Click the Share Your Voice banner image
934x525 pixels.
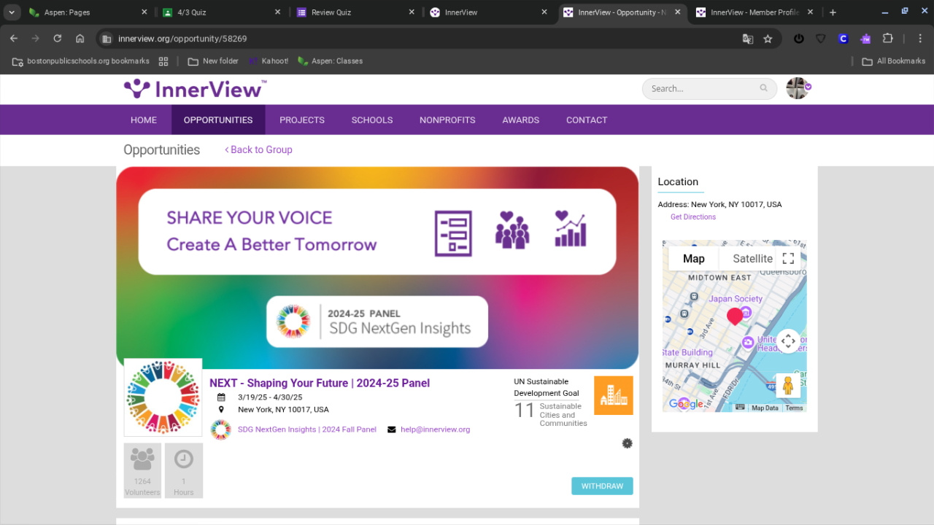point(377,268)
